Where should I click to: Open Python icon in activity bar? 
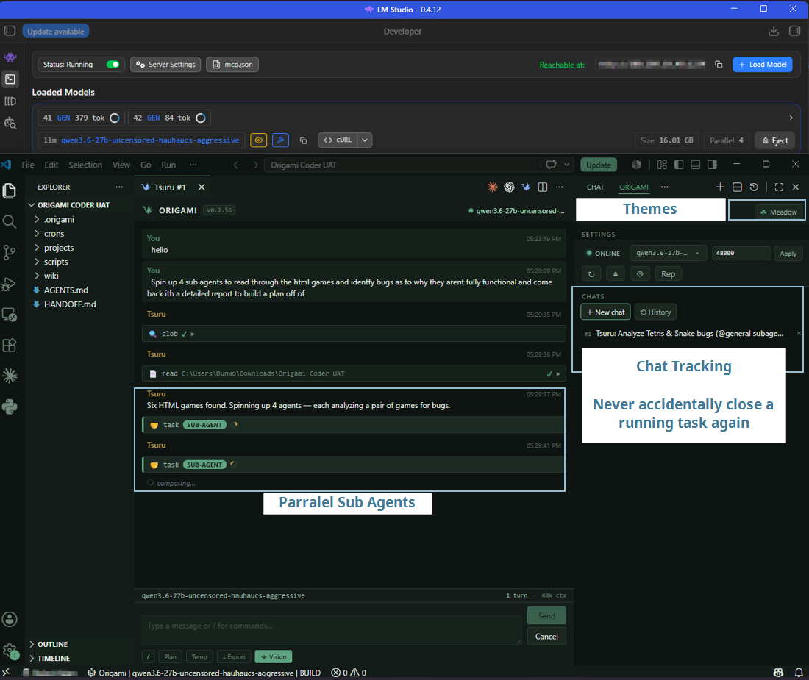coord(10,407)
